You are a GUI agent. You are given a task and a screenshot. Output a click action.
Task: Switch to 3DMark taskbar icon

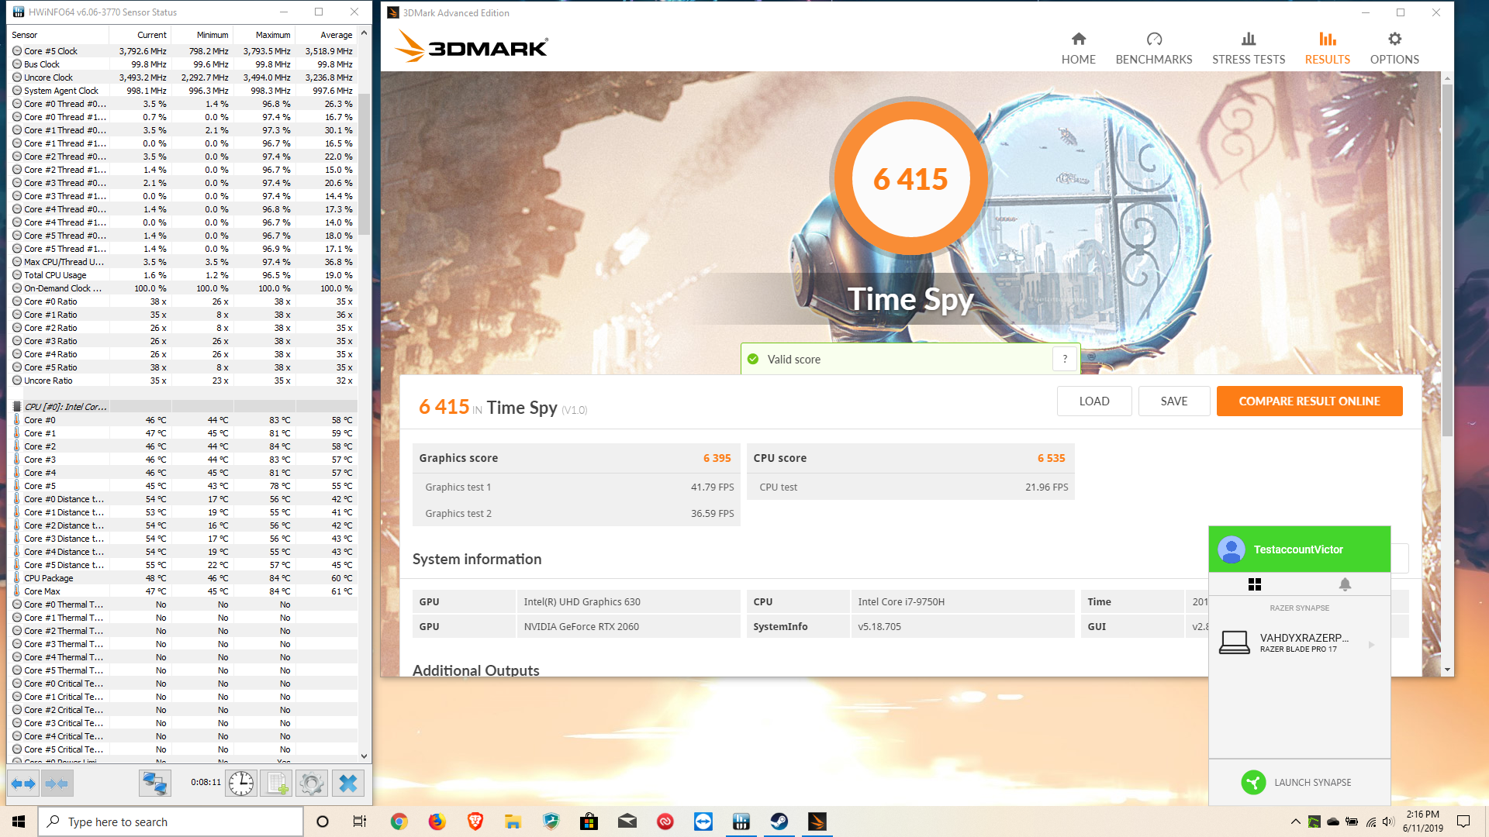click(x=817, y=821)
